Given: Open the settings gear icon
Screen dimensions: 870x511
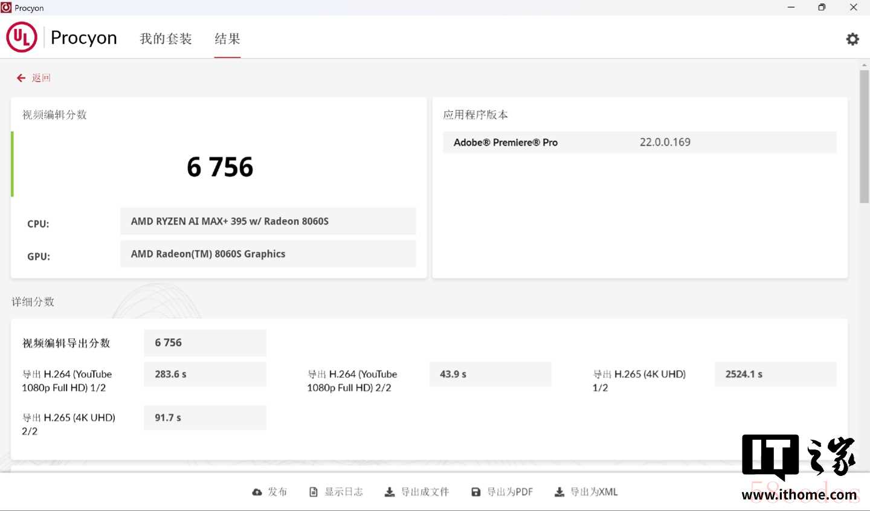Looking at the screenshot, I should point(852,39).
